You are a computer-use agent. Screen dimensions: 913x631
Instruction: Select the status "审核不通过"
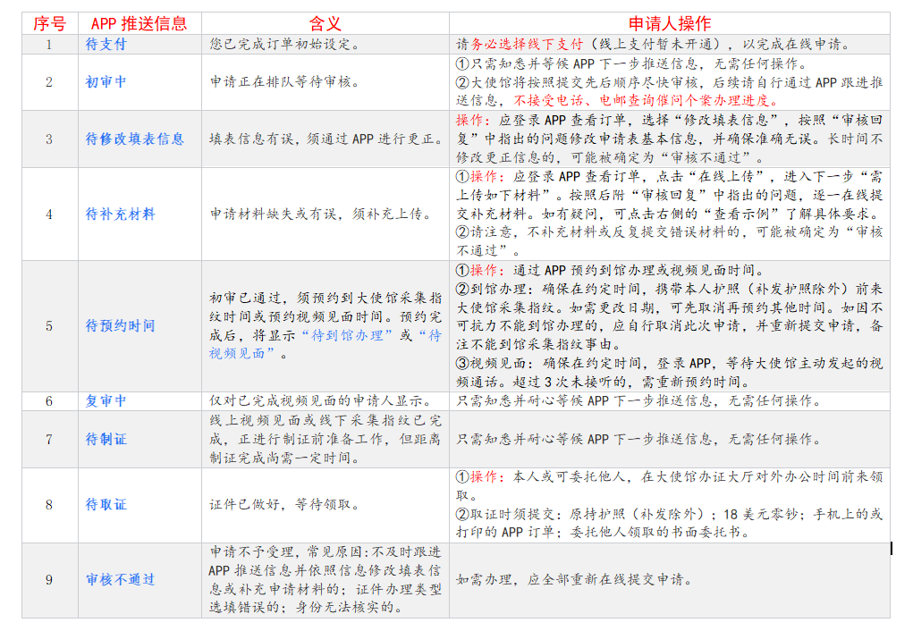click(120, 580)
